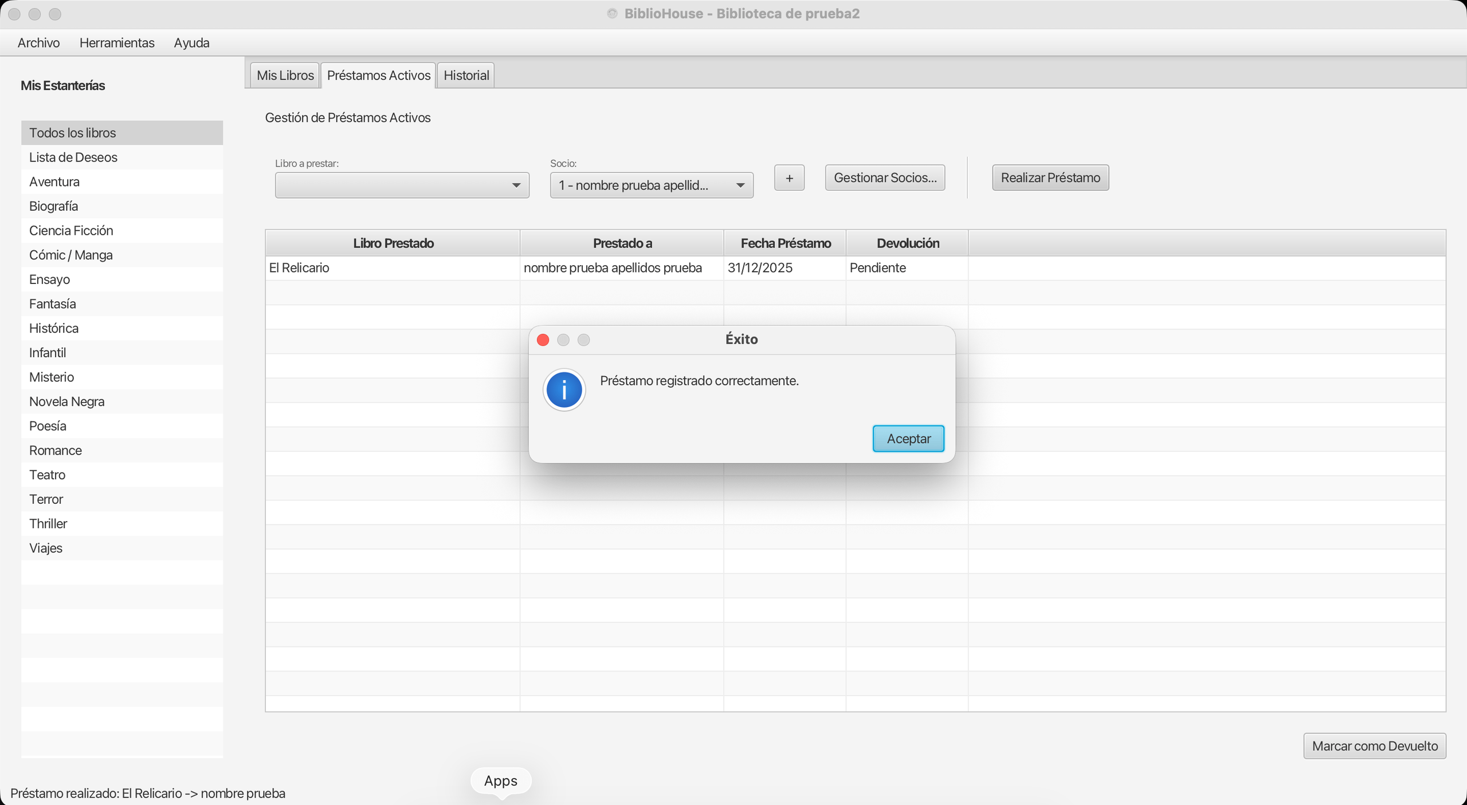Click the Gestionar Socios button
Screen dimensions: 1467x805
885,177
